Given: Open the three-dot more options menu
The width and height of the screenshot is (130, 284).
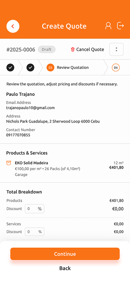Looking at the screenshot, I should 116,49.
